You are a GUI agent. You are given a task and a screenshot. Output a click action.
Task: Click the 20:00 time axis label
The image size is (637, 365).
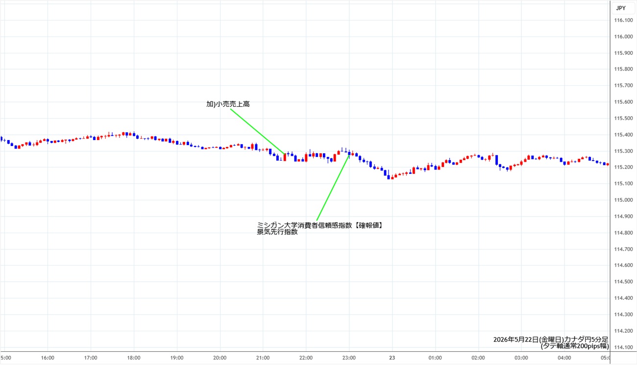pyautogui.click(x=220, y=358)
